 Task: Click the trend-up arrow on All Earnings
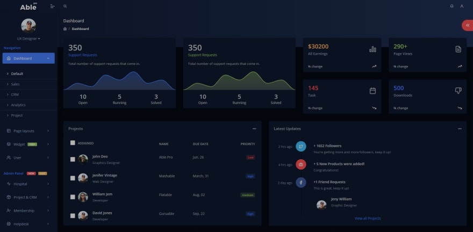374,66
